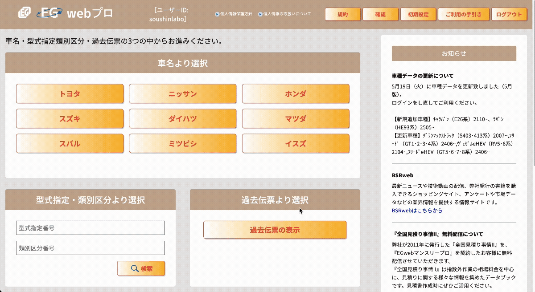Open the ご利用の手引き guide
The image size is (535, 292).
[x=464, y=14]
